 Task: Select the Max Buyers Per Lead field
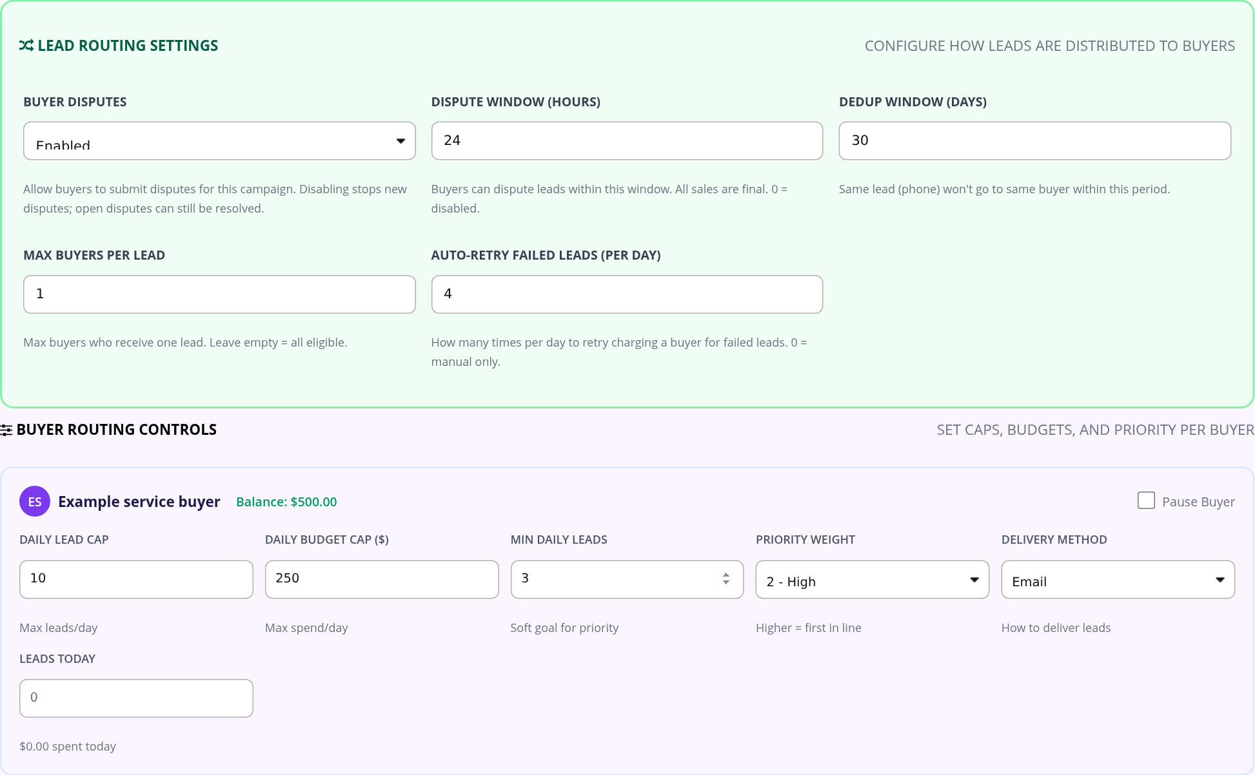219,294
